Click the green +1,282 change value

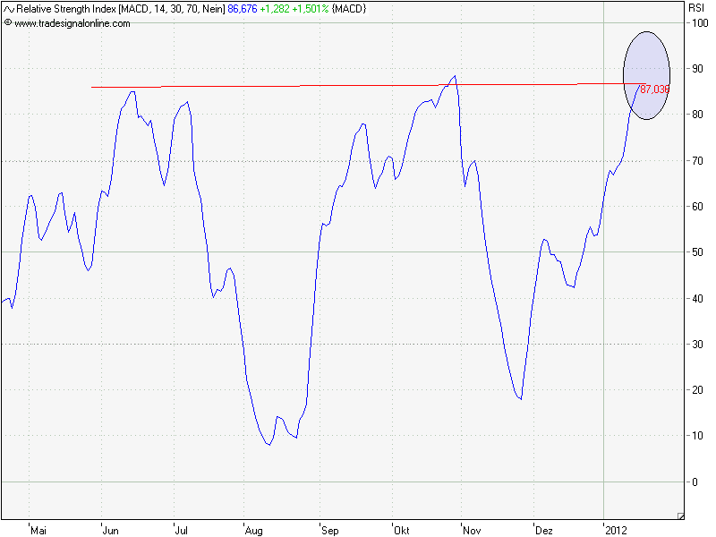(x=273, y=7)
